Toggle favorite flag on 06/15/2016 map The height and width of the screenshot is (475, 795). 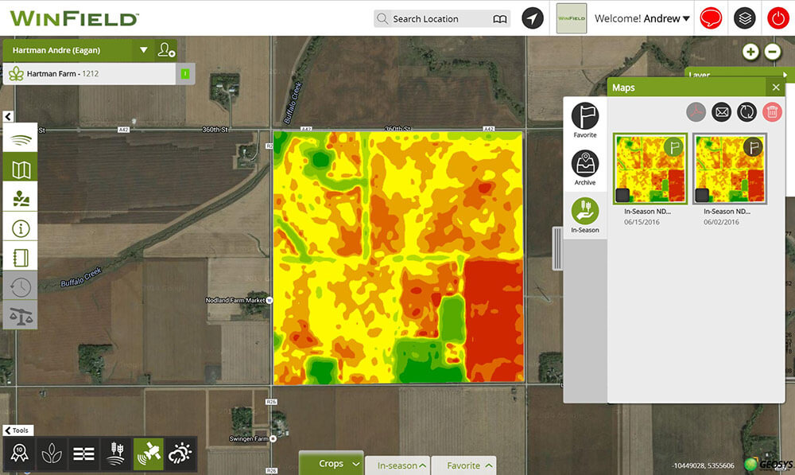(674, 146)
